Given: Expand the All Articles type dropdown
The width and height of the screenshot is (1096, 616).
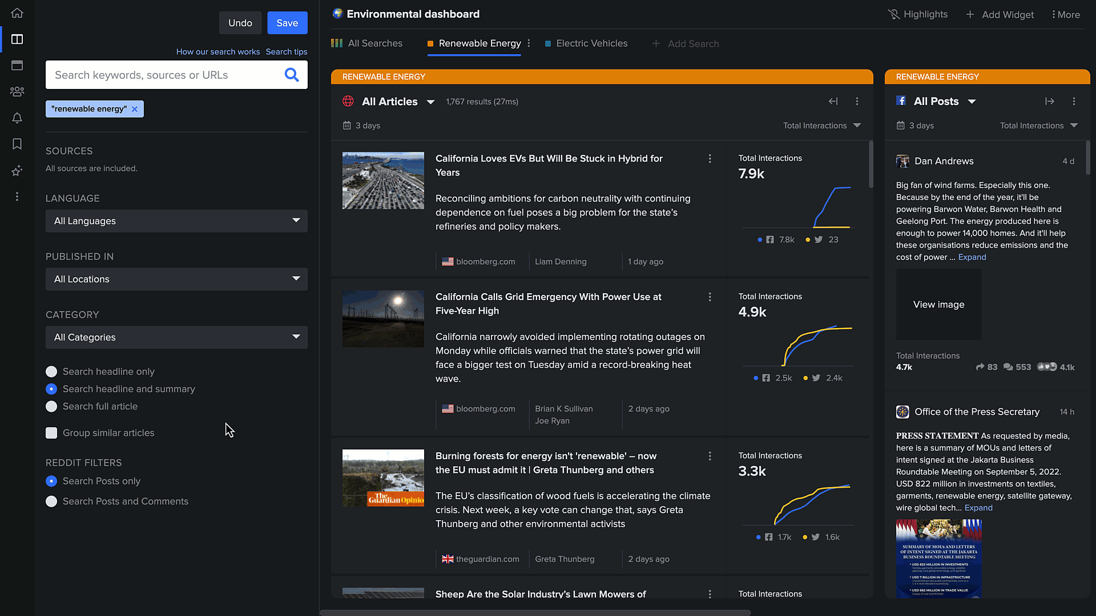Looking at the screenshot, I should [431, 102].
